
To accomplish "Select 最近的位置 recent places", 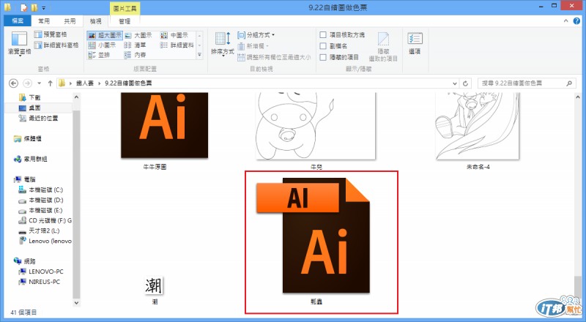I will 39,118.
